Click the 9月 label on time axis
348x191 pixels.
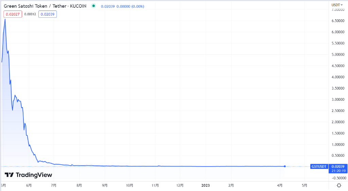coord(105,185)
